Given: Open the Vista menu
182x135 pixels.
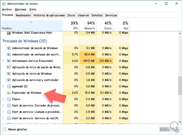Looking at the screenshot, I should click(33, 10).
